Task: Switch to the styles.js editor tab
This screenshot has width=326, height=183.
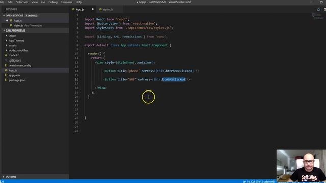Action: (110, 9)
